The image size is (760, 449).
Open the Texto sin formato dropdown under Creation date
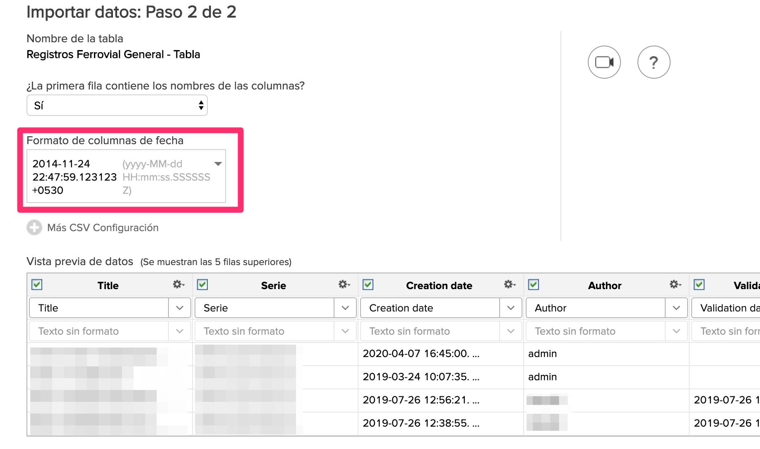click(x=511, y=331)
